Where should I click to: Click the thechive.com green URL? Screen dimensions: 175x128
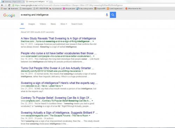pos(56,41)
